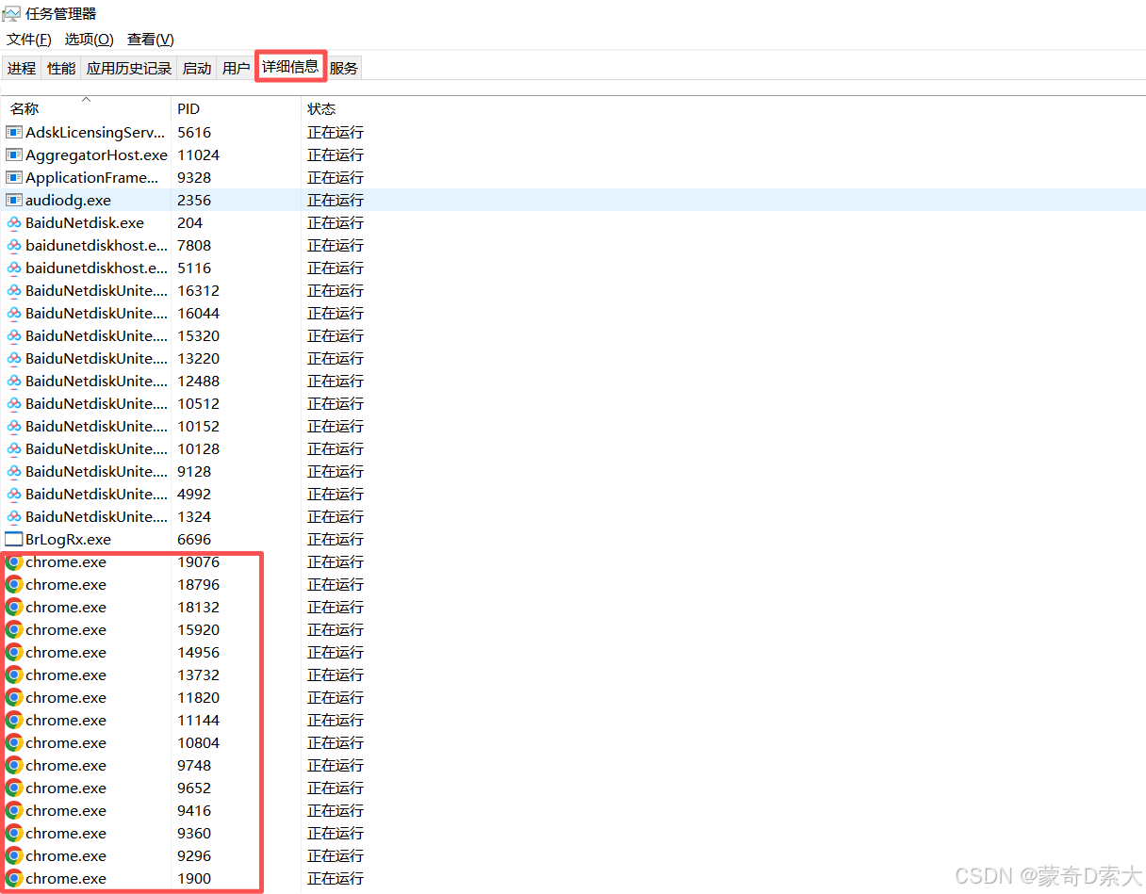Open the 查看(V) menu

[x=151, y=39]
